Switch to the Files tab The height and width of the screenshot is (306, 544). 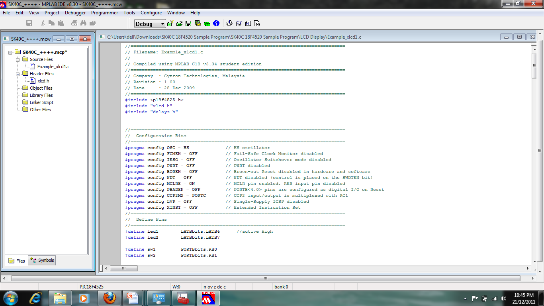[x=16, y=261]
